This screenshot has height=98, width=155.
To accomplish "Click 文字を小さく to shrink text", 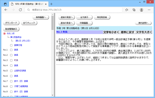I will [x=111, y=32].
